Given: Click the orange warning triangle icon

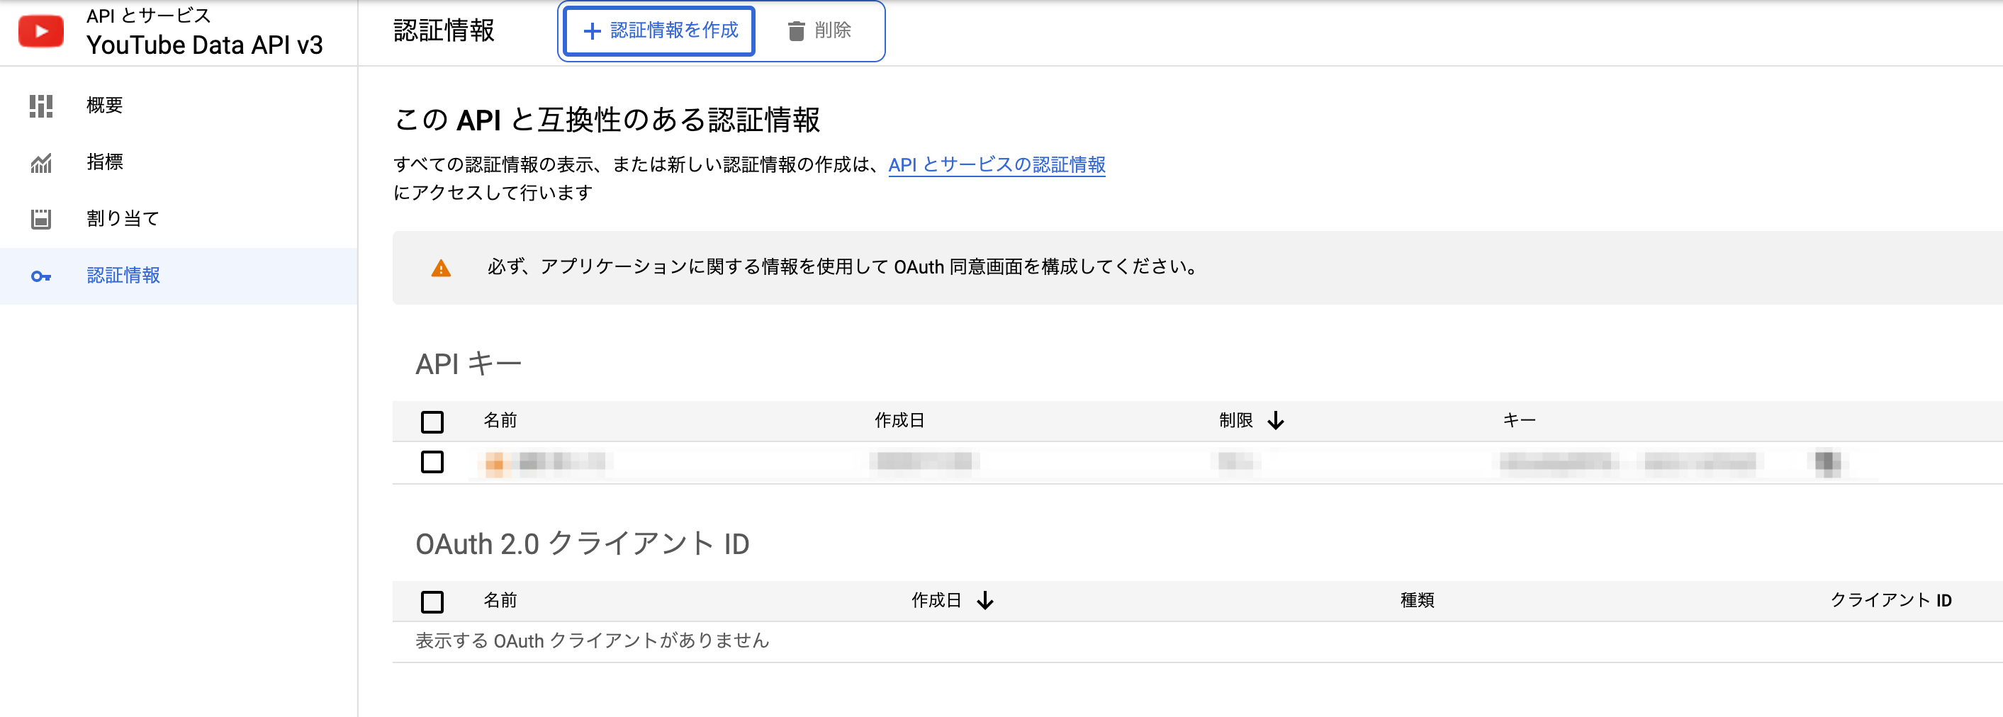Looking at the screenshot, I should 441,269.
